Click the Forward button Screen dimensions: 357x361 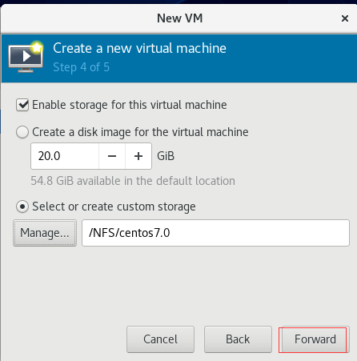(x=315, y=339)
